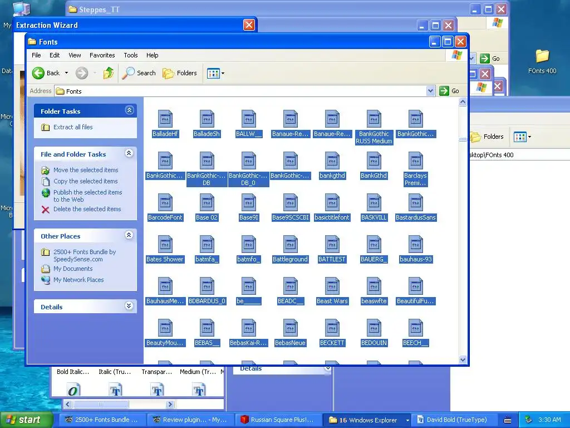
Task: Toggle the Folders pane button
Action: [x=180, y=73]
